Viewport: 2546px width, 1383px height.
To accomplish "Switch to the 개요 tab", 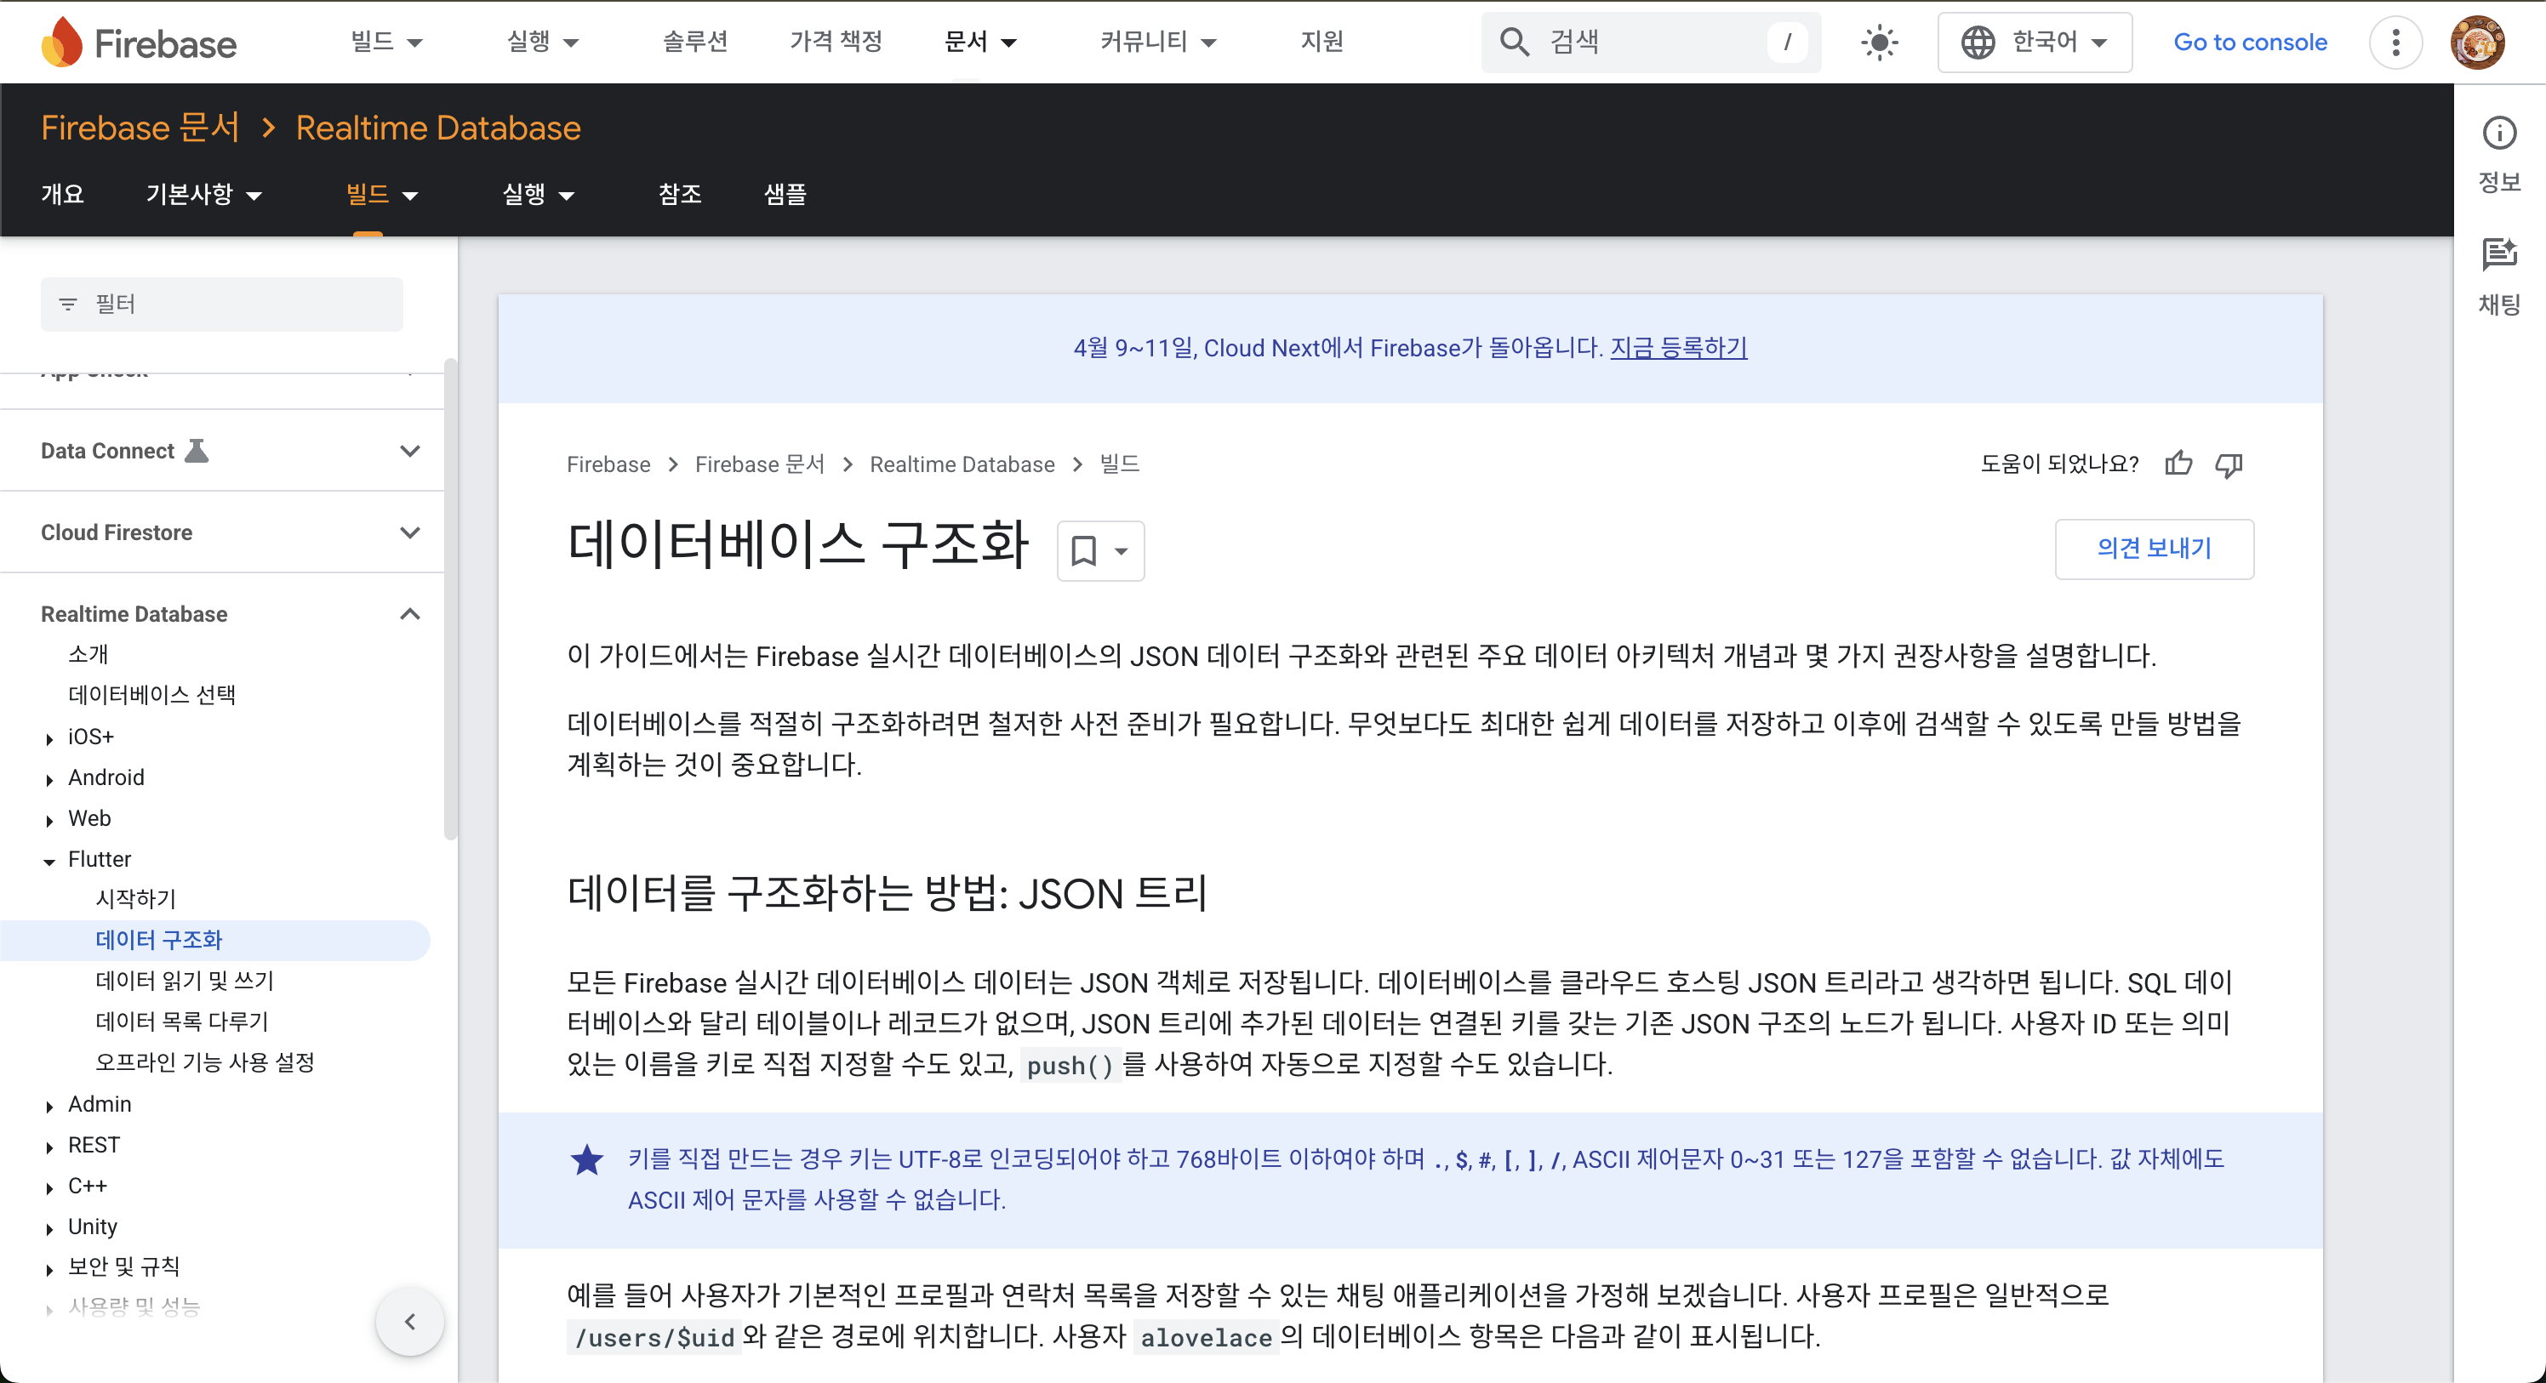I will [62, 194].
